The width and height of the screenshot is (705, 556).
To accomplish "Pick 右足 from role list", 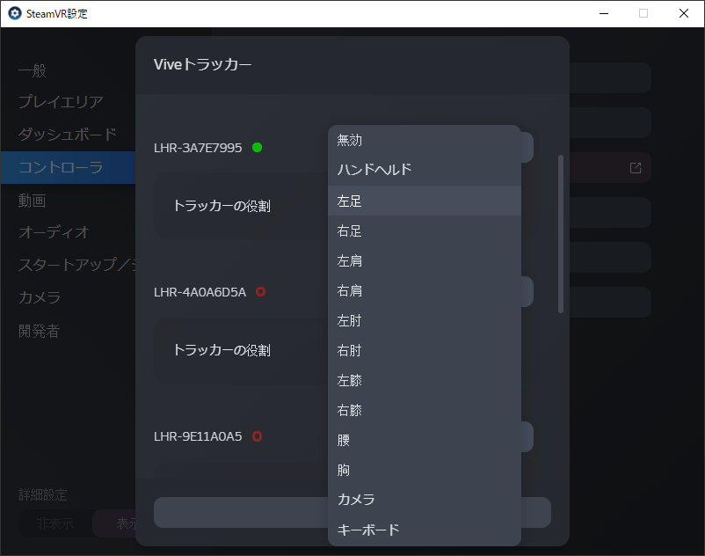I will click(425, 230).
